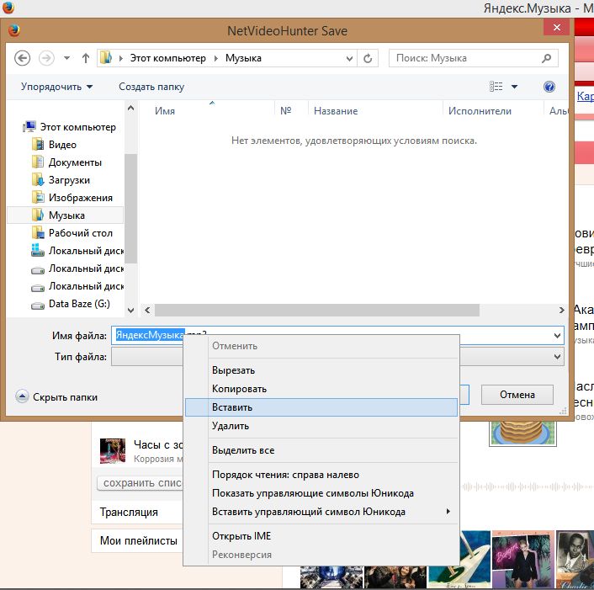Sort by the Исполнители column header
This screenshot has height=590, width=594.
(480, 111)
